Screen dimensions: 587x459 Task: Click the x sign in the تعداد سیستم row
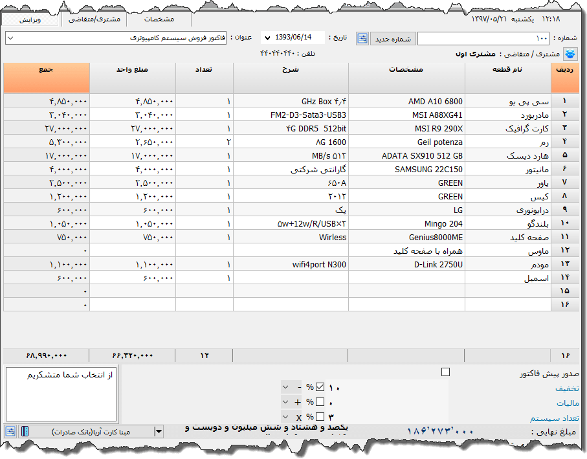pos(298,417)
